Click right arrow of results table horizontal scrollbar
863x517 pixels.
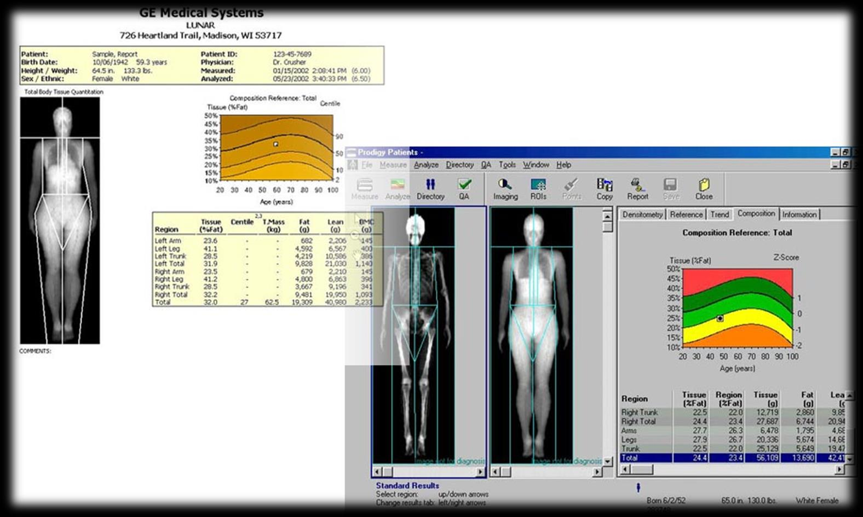click(x=839, y=469)
